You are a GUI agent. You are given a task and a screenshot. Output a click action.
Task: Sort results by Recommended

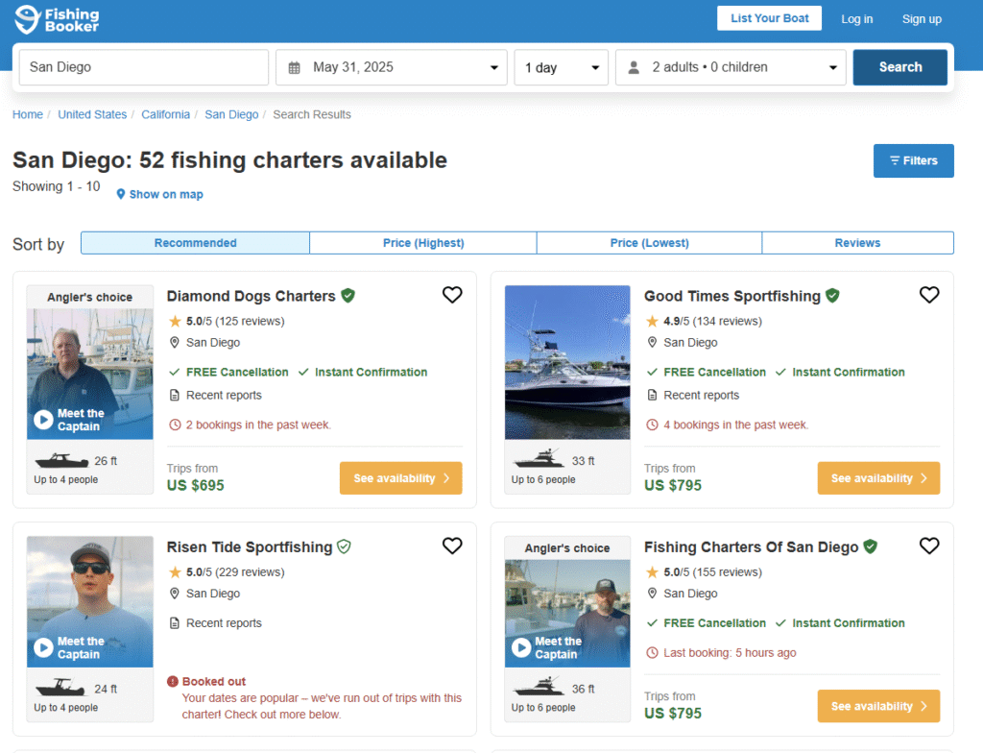(x=195, y=243)
